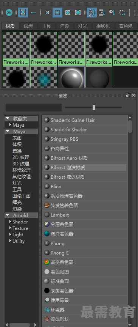Select 置换 in the category tree
This screenshot has height=327, width=138.
[x=17, y=151]
